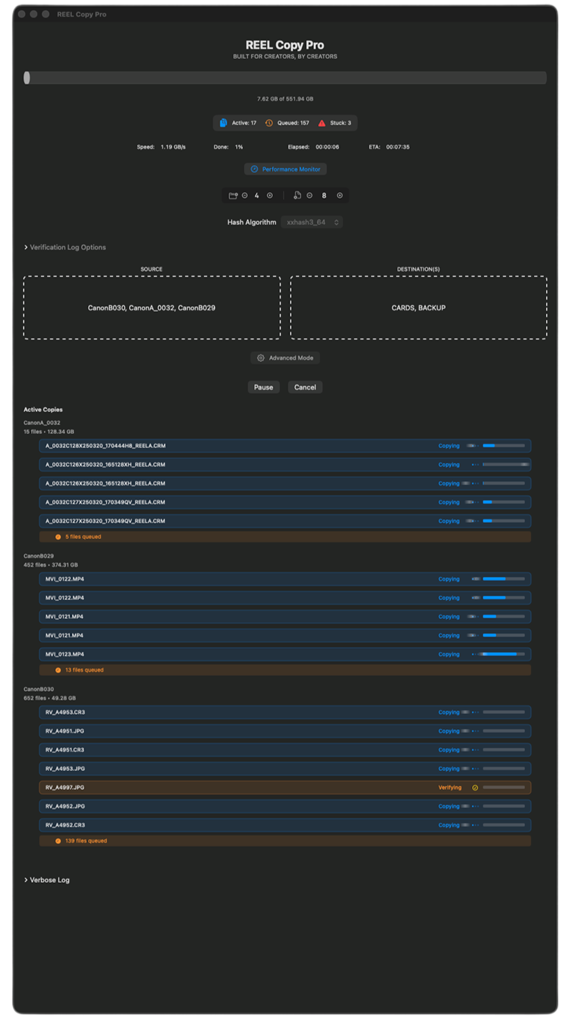The height and width of the screenshot is (1020, 565).
Task: Click the clock icon beside '139 files queued'
Action: (x=58, y=841)
